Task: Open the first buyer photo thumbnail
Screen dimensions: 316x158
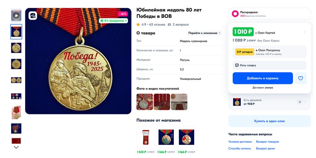Action: [145, 102]
